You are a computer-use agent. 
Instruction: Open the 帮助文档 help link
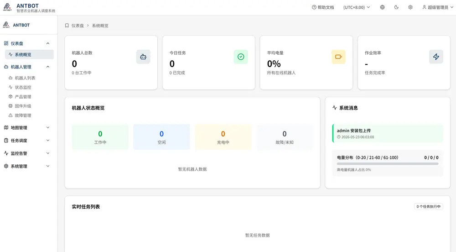point(323,7)
